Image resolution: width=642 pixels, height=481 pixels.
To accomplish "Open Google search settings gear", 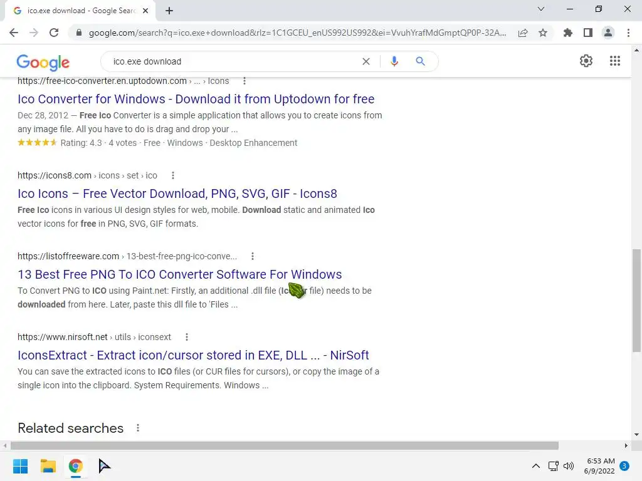I will (586, 61).
